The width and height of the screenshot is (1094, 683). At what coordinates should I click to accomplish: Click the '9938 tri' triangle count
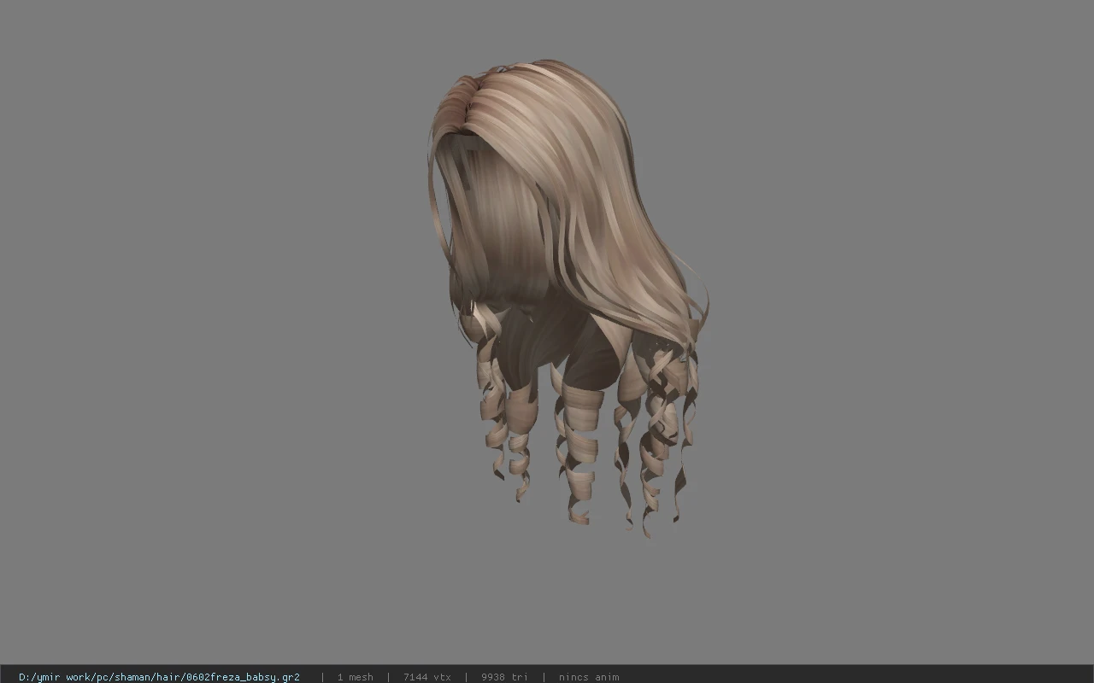(x=504, y=677)
